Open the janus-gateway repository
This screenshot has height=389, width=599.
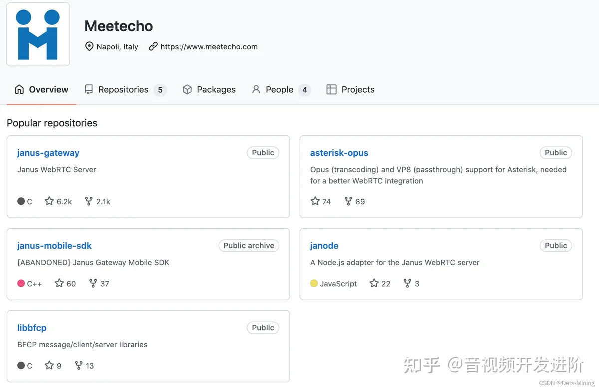point(48,153)
